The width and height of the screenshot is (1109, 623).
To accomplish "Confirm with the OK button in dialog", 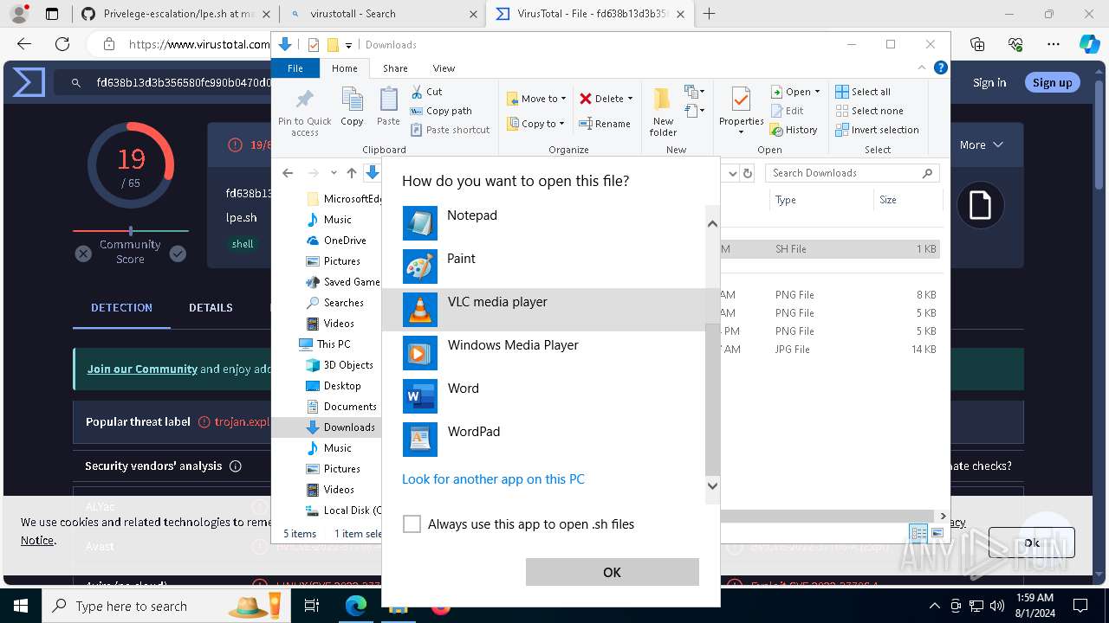I will (612, 572).
